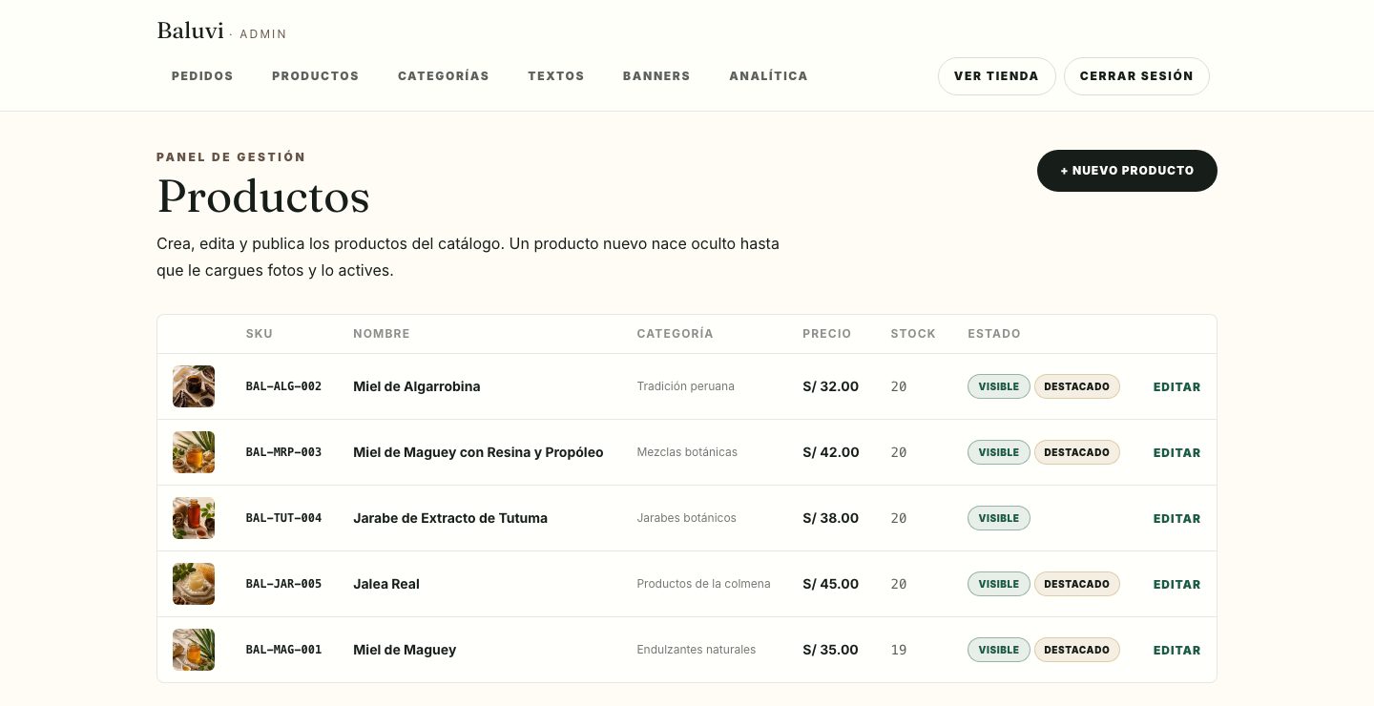Click the + Nuevo Producto button

(1127, 171)
